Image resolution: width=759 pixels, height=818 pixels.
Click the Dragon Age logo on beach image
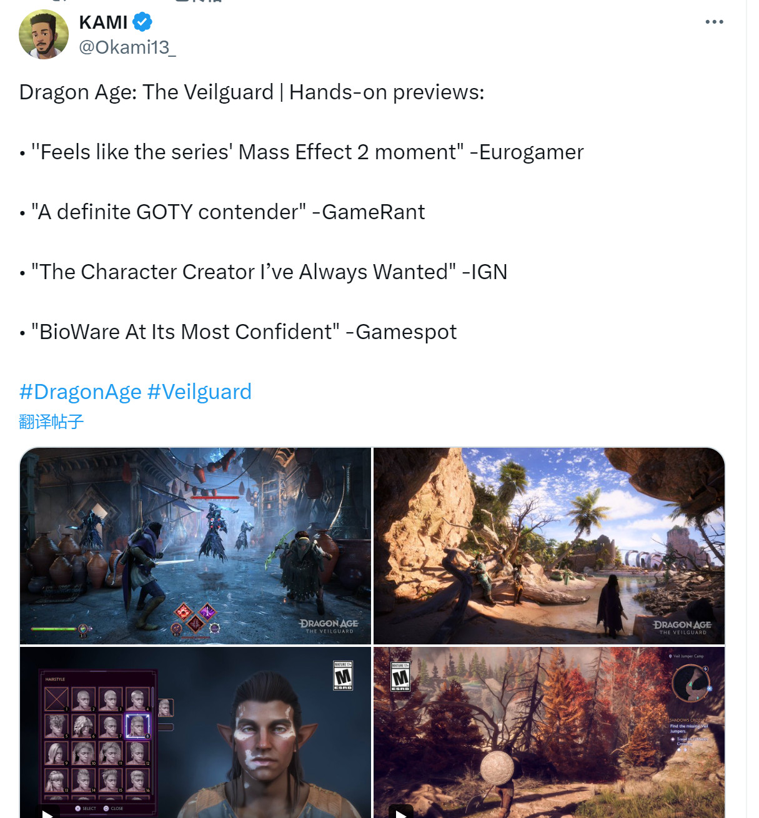(682, 628)
